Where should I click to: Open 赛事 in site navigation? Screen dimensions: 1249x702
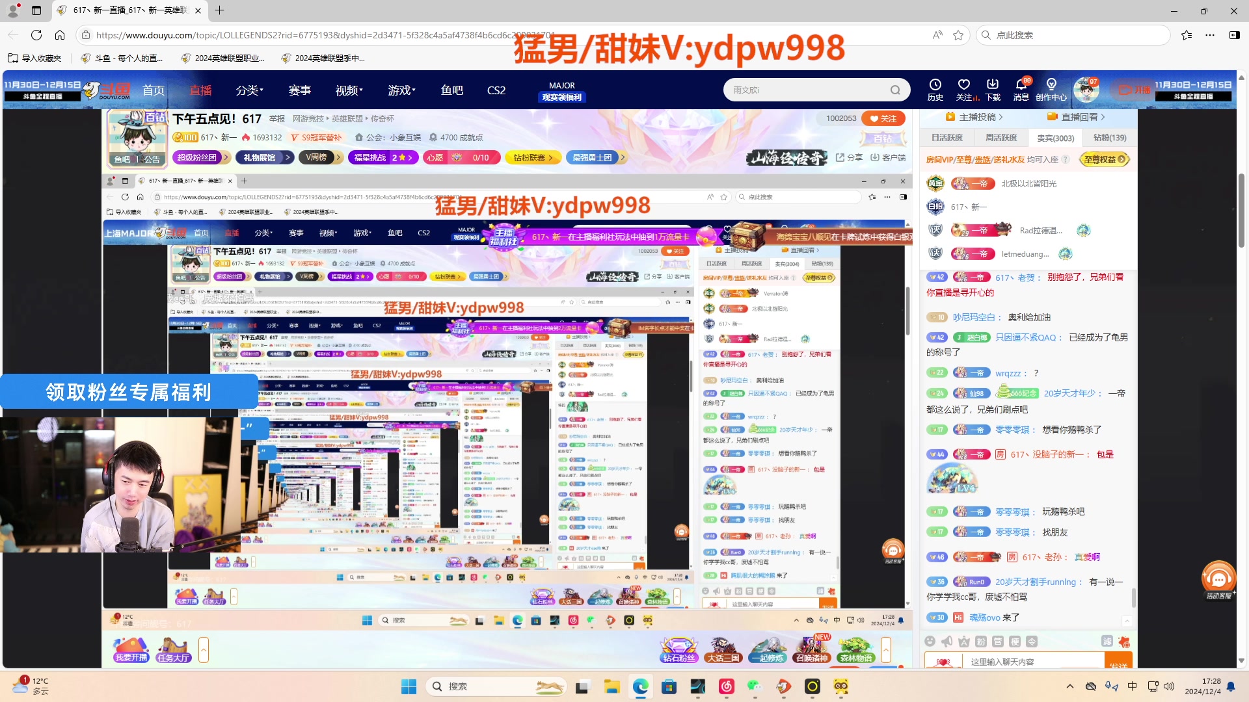click(299, 90)
